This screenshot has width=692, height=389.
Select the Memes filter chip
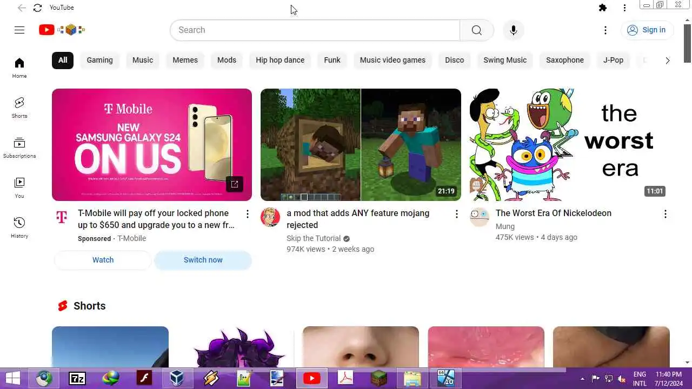185,60
